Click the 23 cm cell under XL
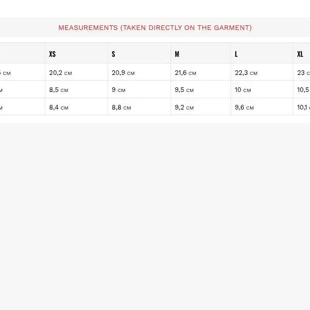The width and height of the screenshot is (310, 310). [x=303, y=73]
